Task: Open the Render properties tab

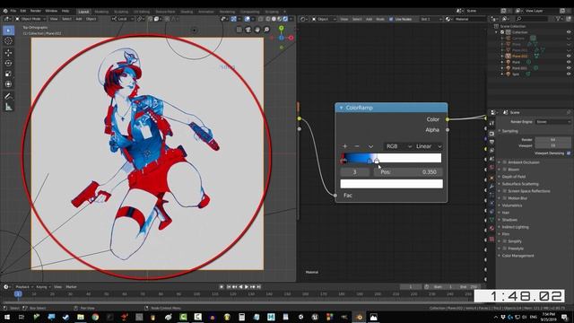Action: 491,134
